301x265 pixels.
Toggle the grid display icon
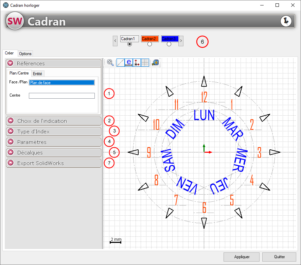(145, 62)
